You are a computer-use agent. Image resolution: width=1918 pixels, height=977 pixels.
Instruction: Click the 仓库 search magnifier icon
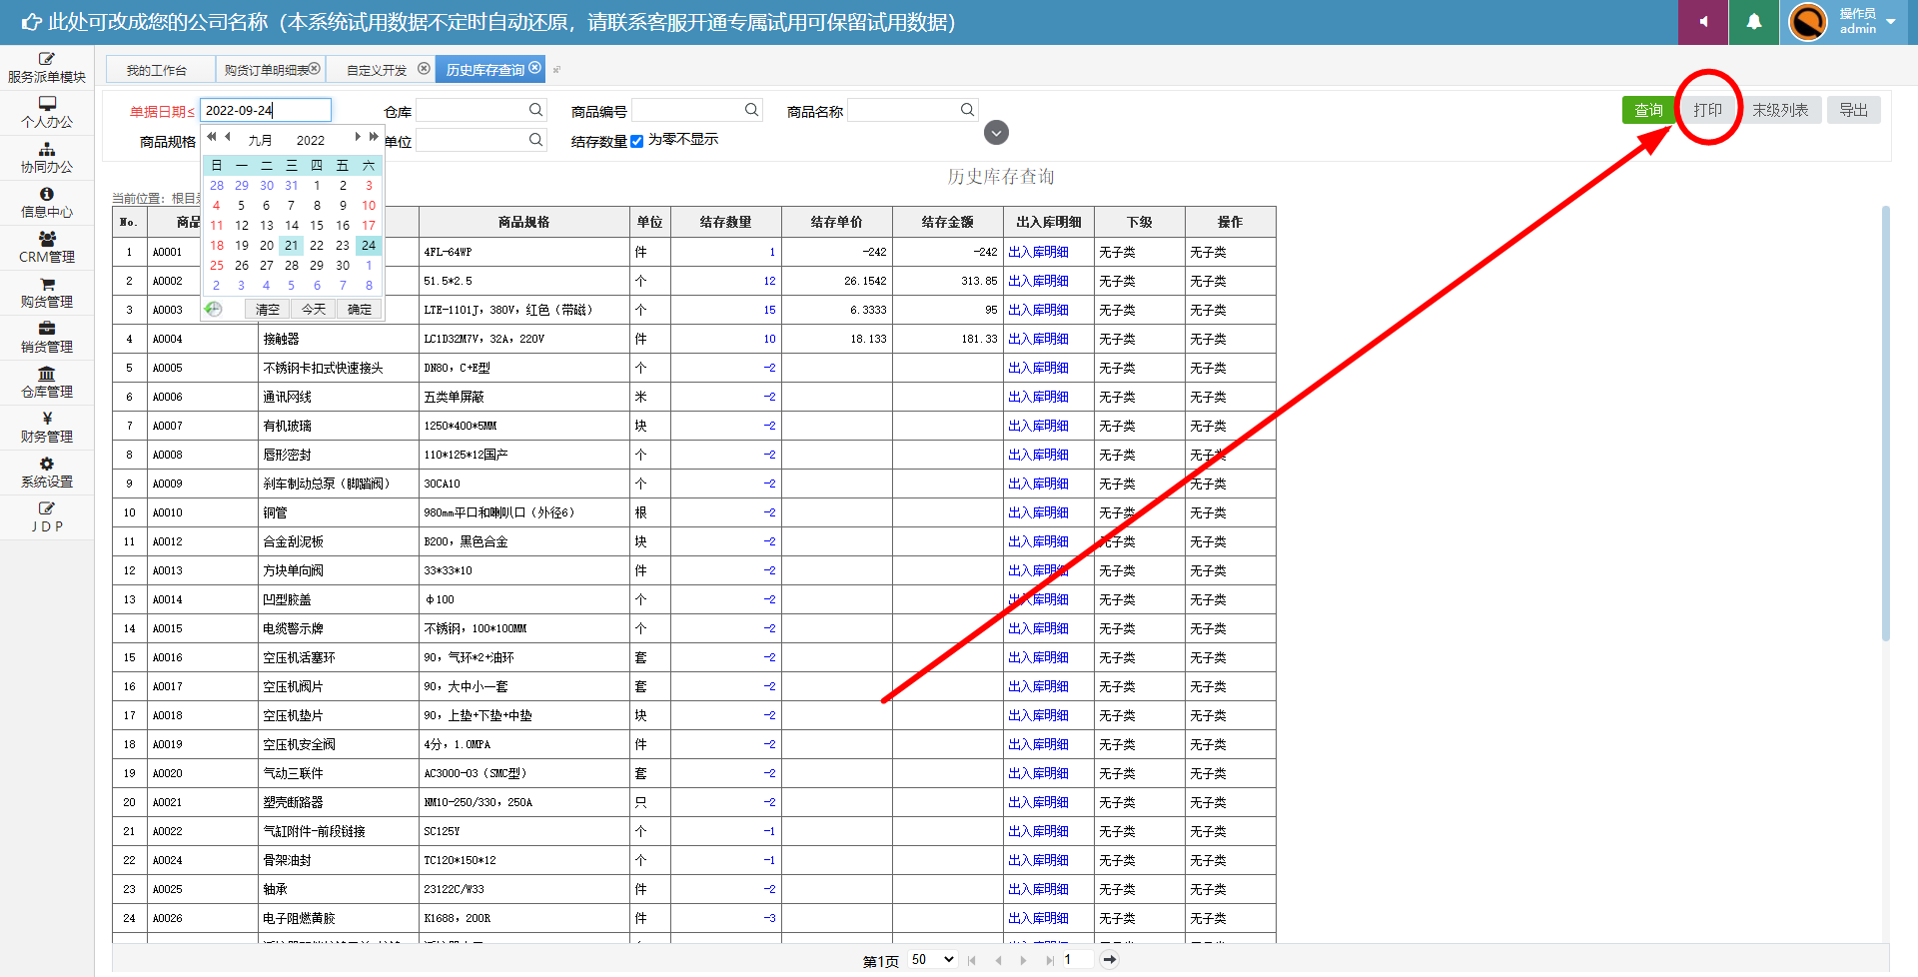536,110
